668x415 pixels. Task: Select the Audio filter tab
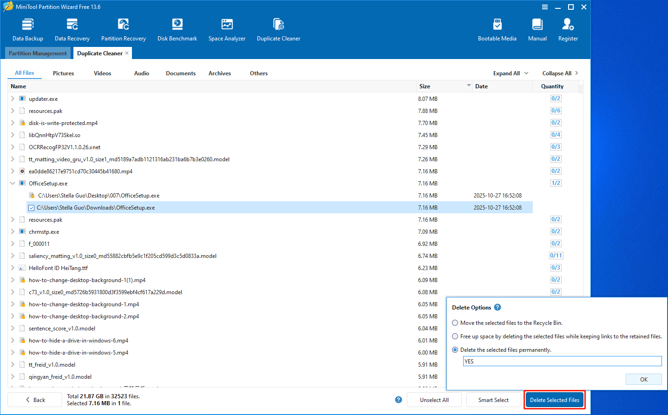pos(142,73)
